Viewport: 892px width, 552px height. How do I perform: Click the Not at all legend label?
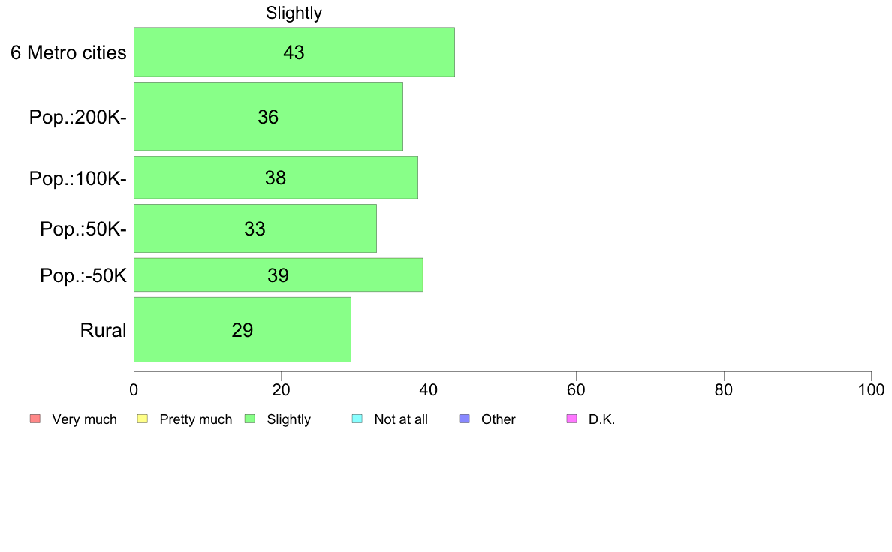pos(401,419)
